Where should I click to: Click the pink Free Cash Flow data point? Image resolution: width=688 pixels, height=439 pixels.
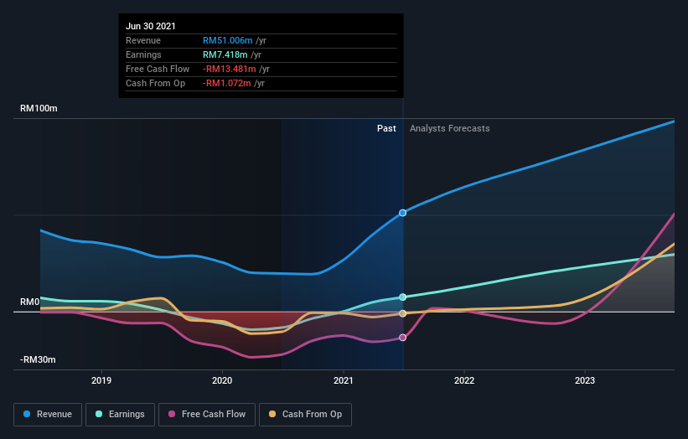(403, 338)
